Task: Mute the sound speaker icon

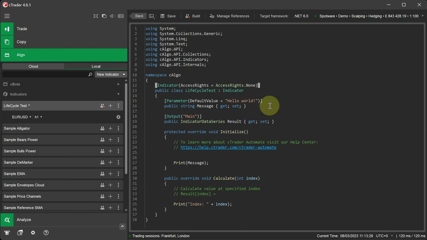Action: pyautogui.click(x=112, y=16)
